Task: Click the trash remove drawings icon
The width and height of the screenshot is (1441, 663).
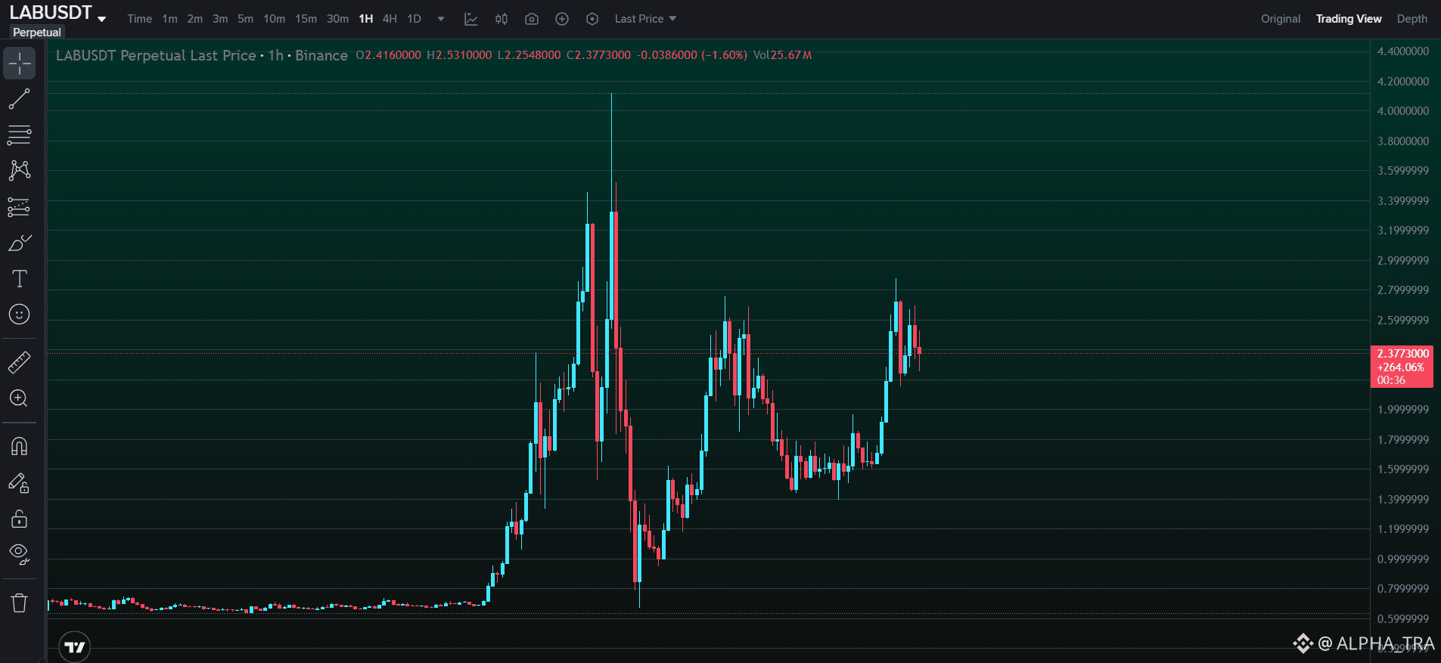Action: click(x=20, y=603)
